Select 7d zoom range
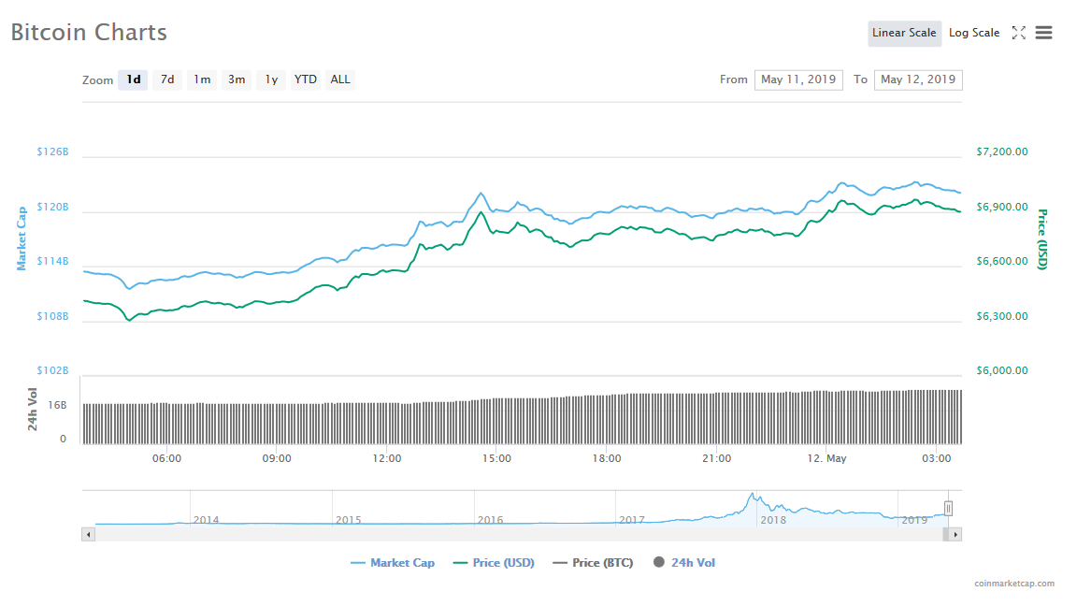Viewport: 1077px width, 606px height. click(x=167, y=79)
